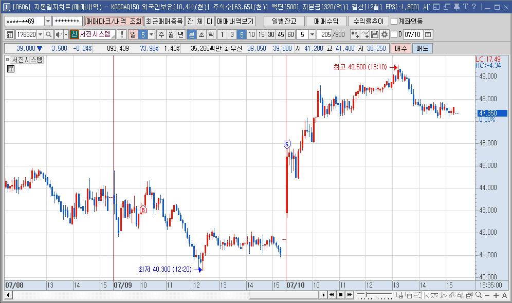Click the dotted line chart icon at bottom
Viewport: 512px width, 303px height.
(417, 295)
